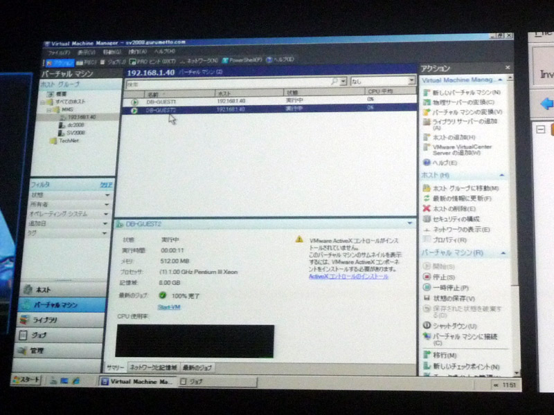The image size is (554, 415).
Task: Click the Jobs (ジョブ) toolbar button
Action: pyautogui.click(x=113, y=62)
